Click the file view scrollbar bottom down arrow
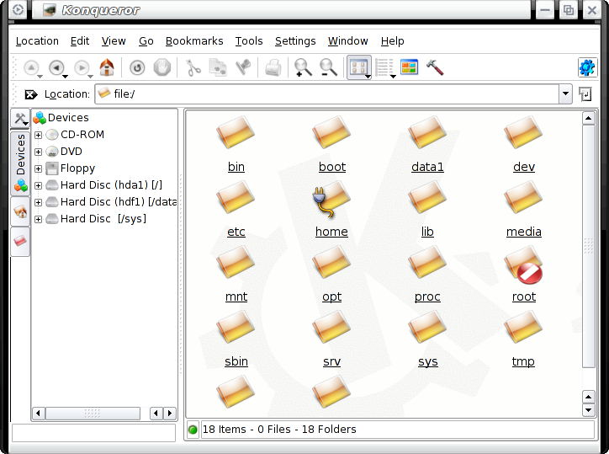The width and height of the screenshot is (609, 454). pyautogui.click(x=589, y=410)
